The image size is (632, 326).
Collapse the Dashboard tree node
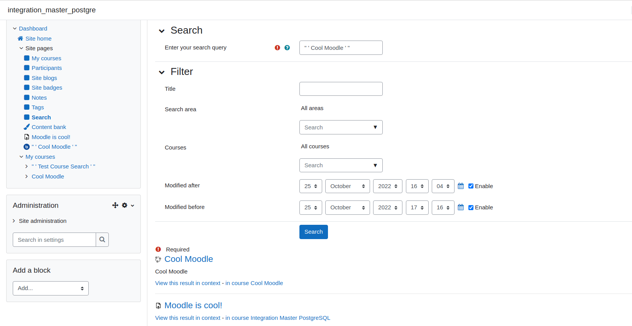15,28
